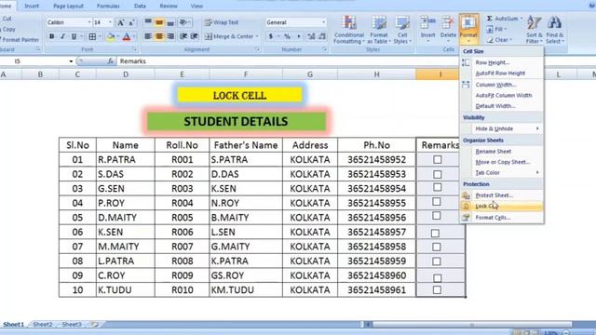Screen dimensions: 596x335
Task: Click the Format button in Cells group
Action: tap(468, 29)
